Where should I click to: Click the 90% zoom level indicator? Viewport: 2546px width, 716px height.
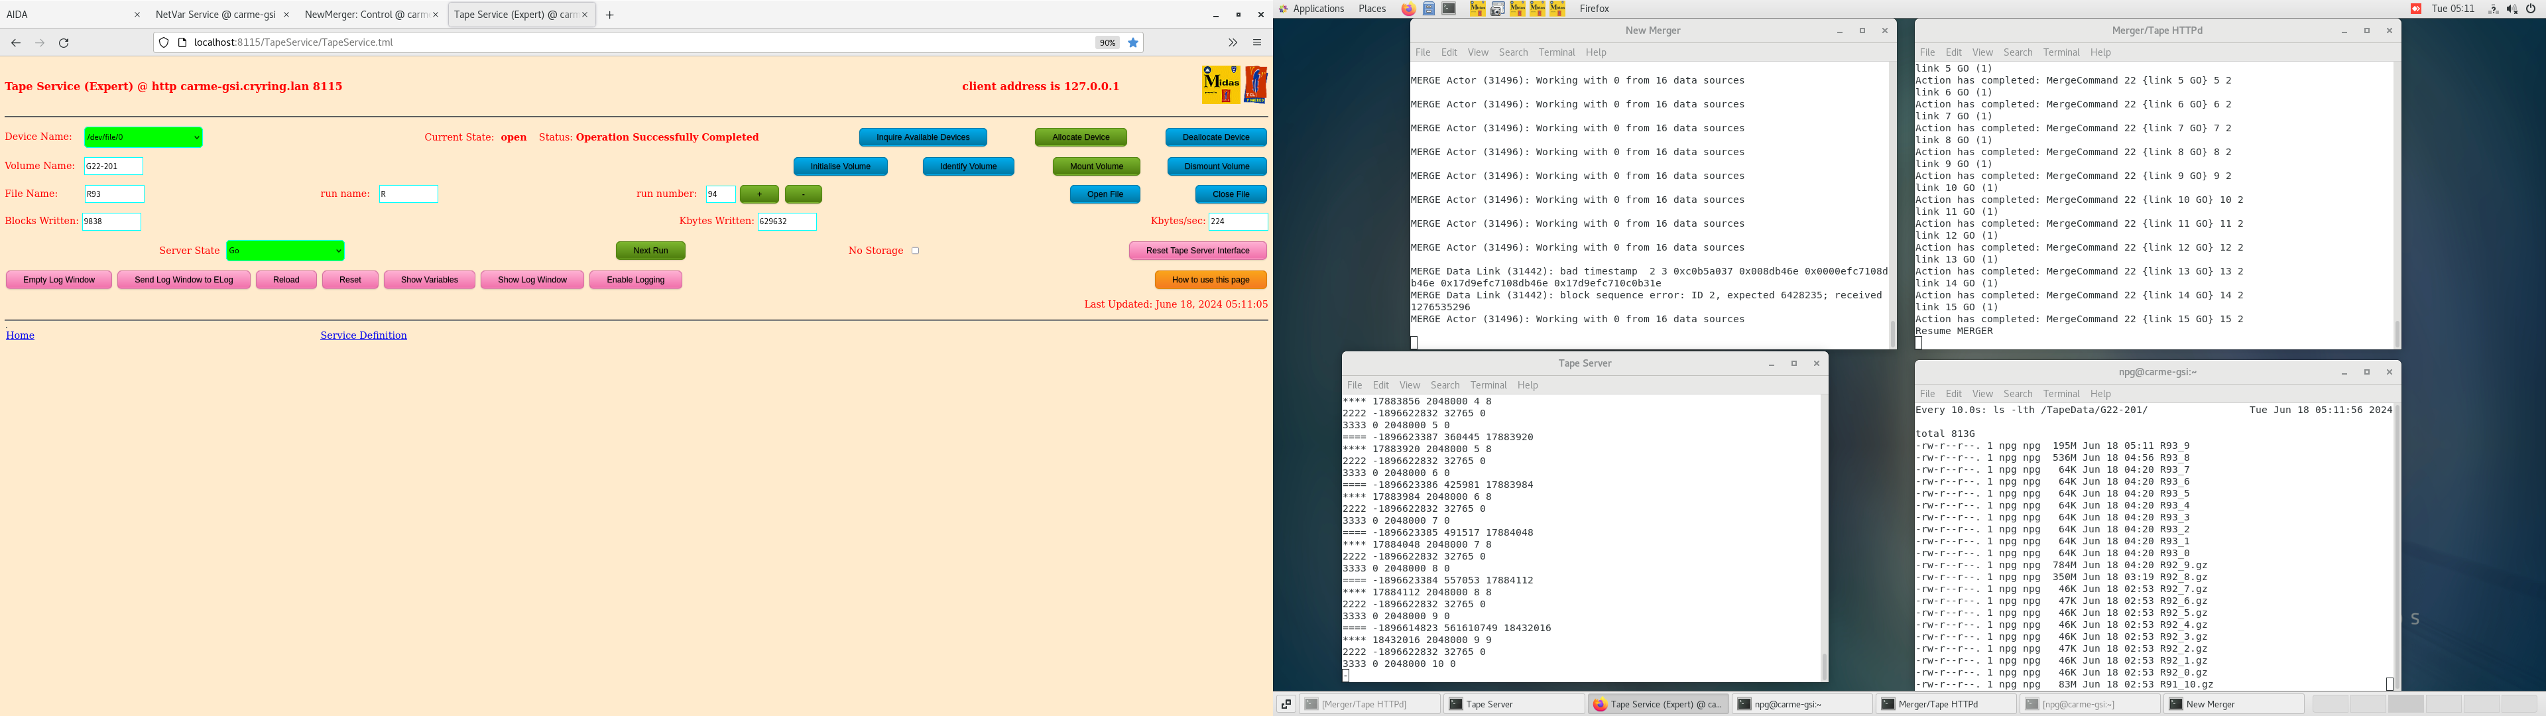(1107, 42)
